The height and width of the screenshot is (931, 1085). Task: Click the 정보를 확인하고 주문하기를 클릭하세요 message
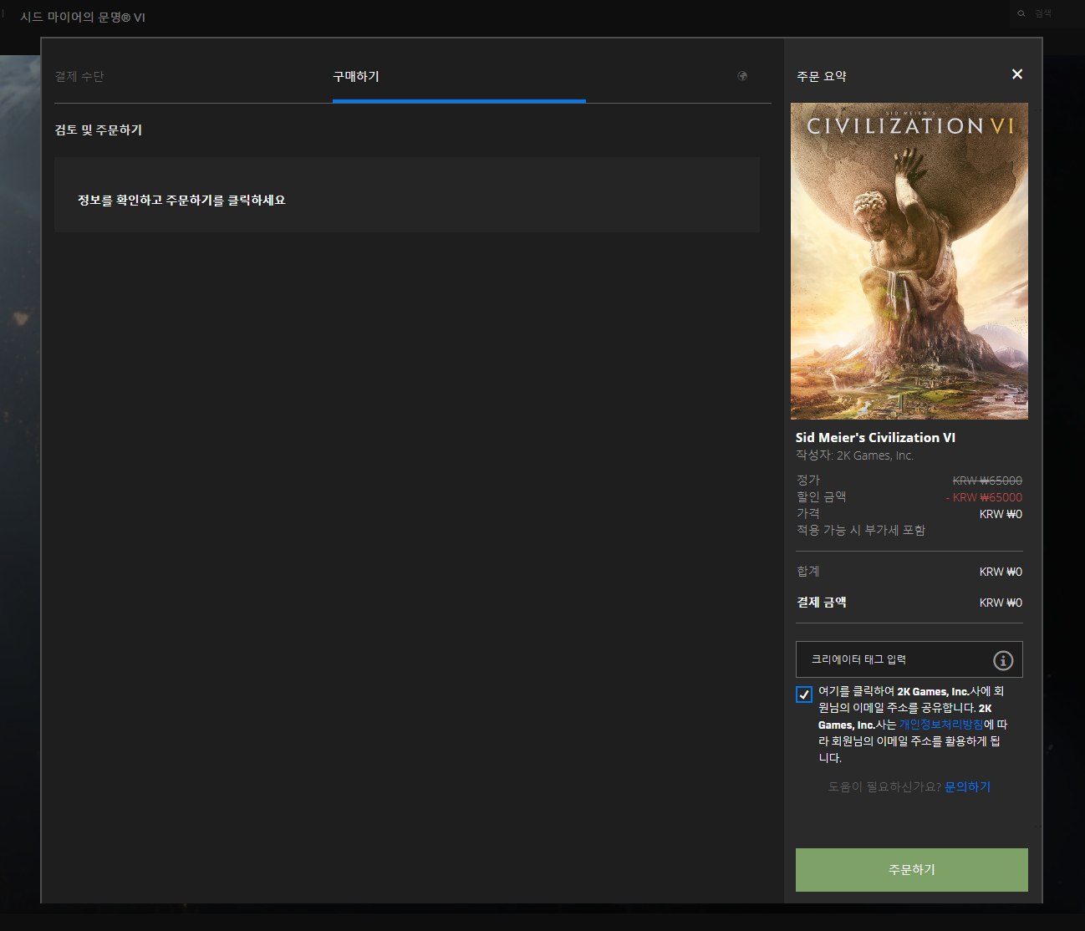[x=181, y=200]
